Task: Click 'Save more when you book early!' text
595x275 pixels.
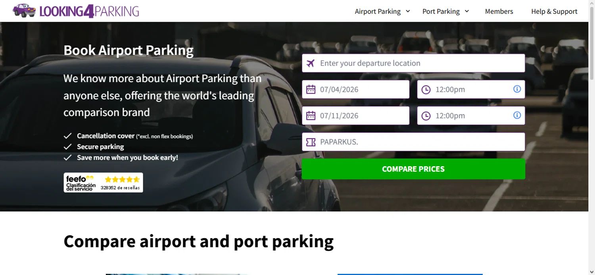Action: [127, 157]
